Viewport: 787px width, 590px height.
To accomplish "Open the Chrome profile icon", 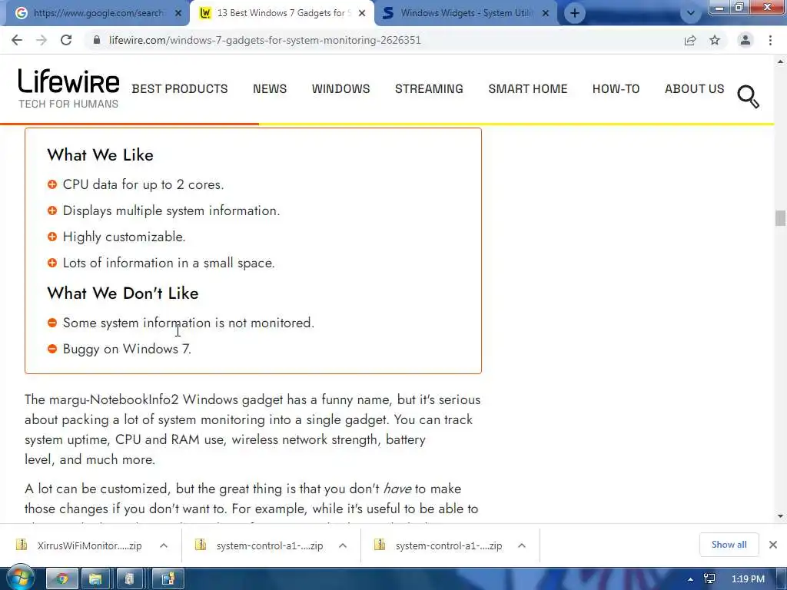I will coord(745,40).
